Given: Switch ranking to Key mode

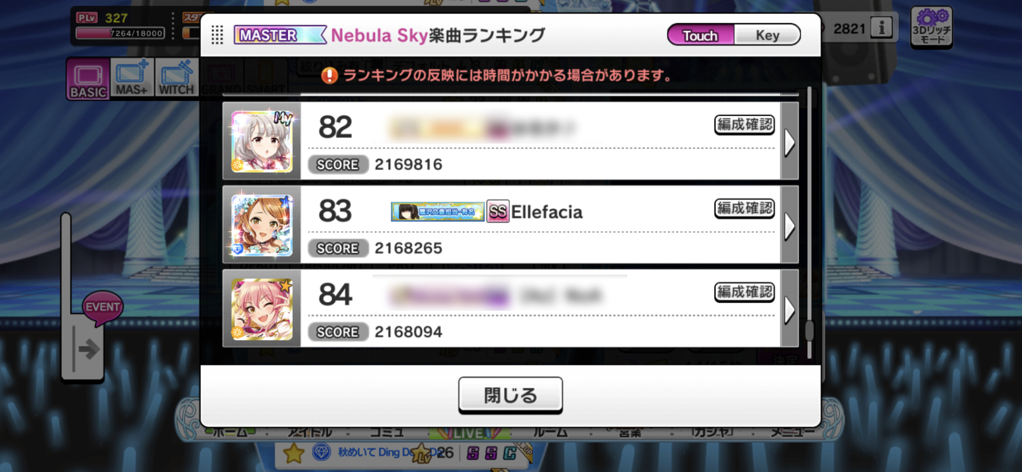Looking at the screenshot, I should [767, 35].
